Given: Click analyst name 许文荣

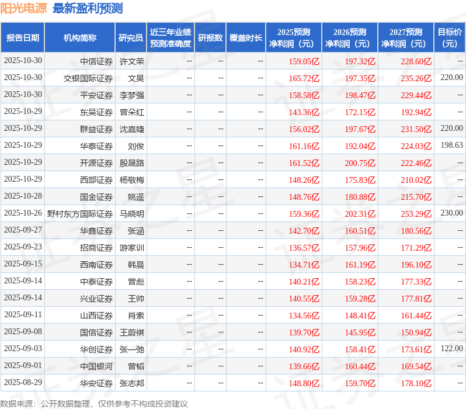Looking at the screenshot, I should coord(132,61).
